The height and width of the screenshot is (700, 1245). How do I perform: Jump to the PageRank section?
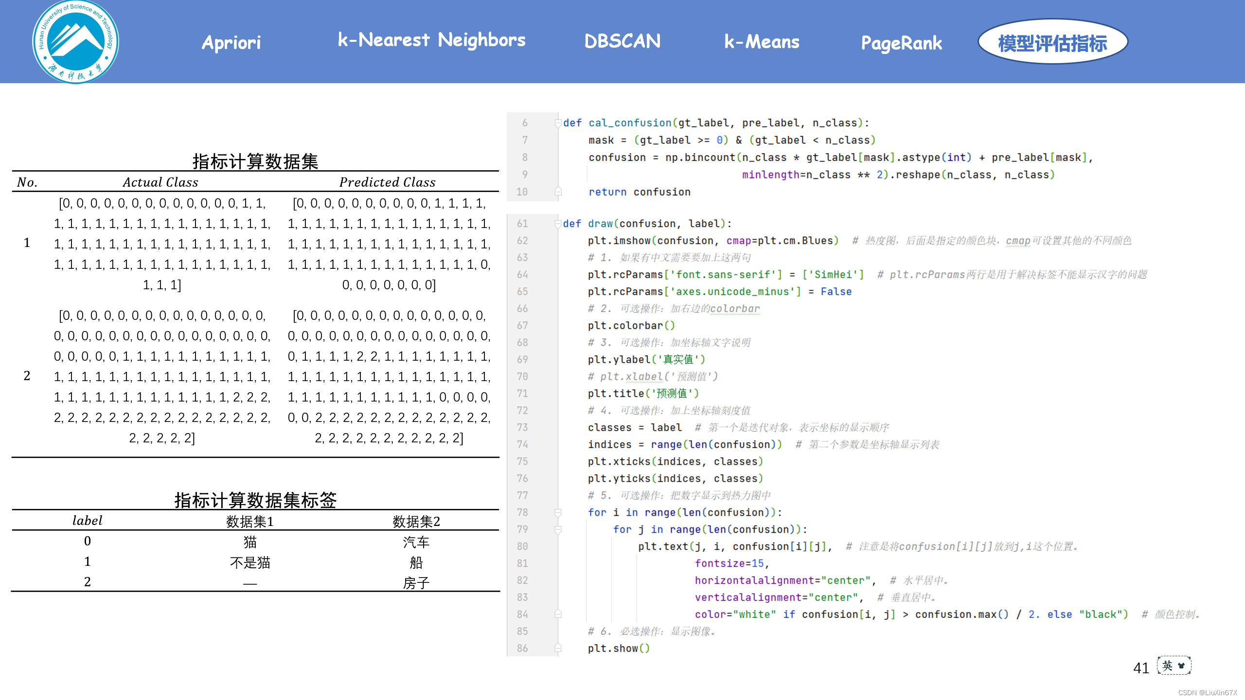(901, 43)
